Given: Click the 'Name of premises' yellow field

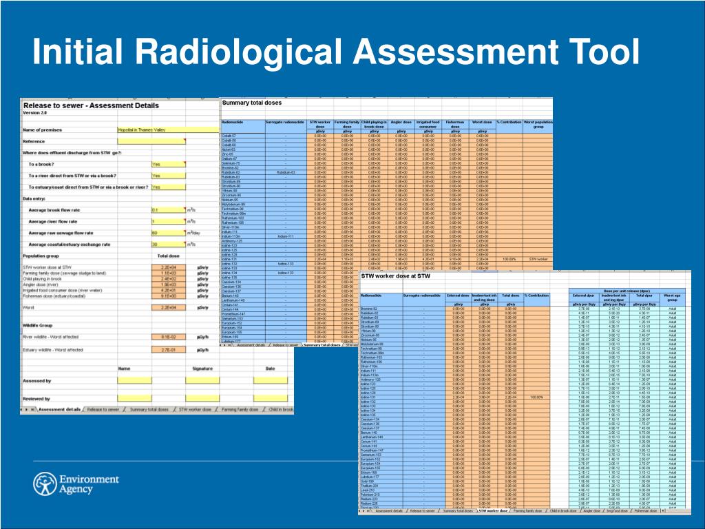Looking at the screenshot, I should point(168,129).
